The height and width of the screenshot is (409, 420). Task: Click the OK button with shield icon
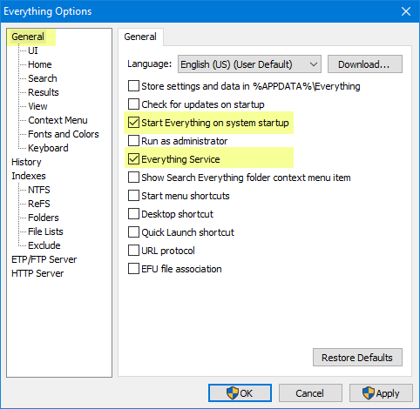coord(240,393)
